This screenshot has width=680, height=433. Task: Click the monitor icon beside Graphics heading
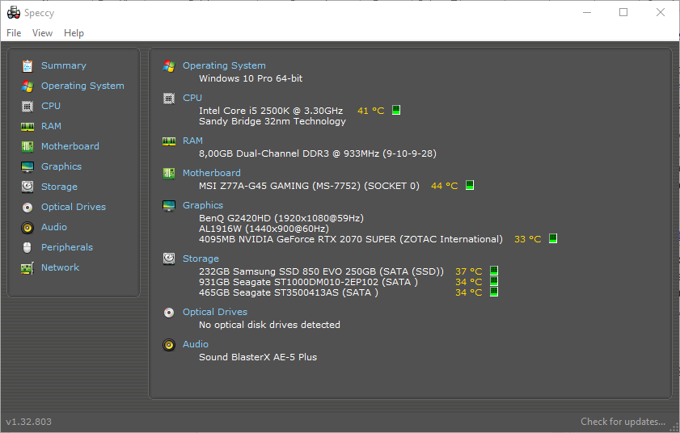click(x=169, y=206)
